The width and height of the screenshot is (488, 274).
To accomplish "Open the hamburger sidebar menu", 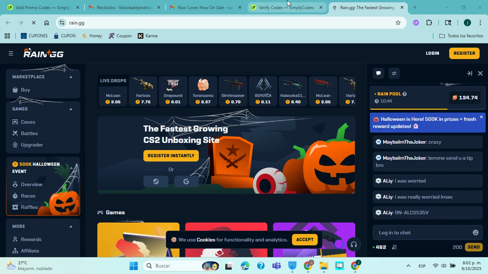I will pyautogui.click(x=11, y=53).
